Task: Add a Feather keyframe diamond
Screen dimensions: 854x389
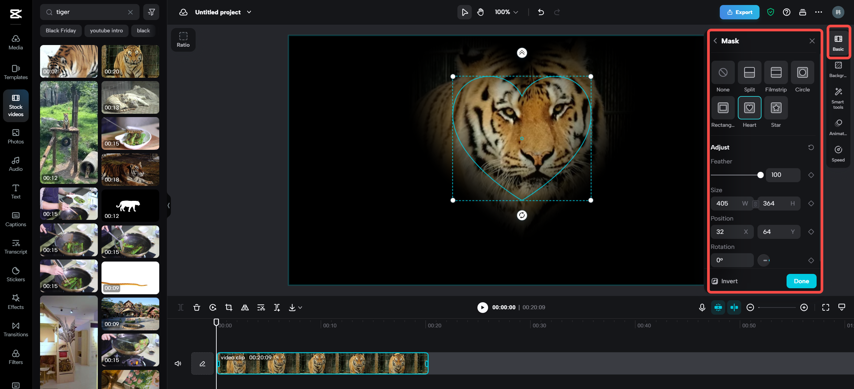Action: (x=811, y=175)
